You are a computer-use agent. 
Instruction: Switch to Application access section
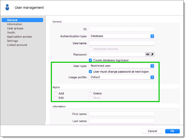(19, 37)
